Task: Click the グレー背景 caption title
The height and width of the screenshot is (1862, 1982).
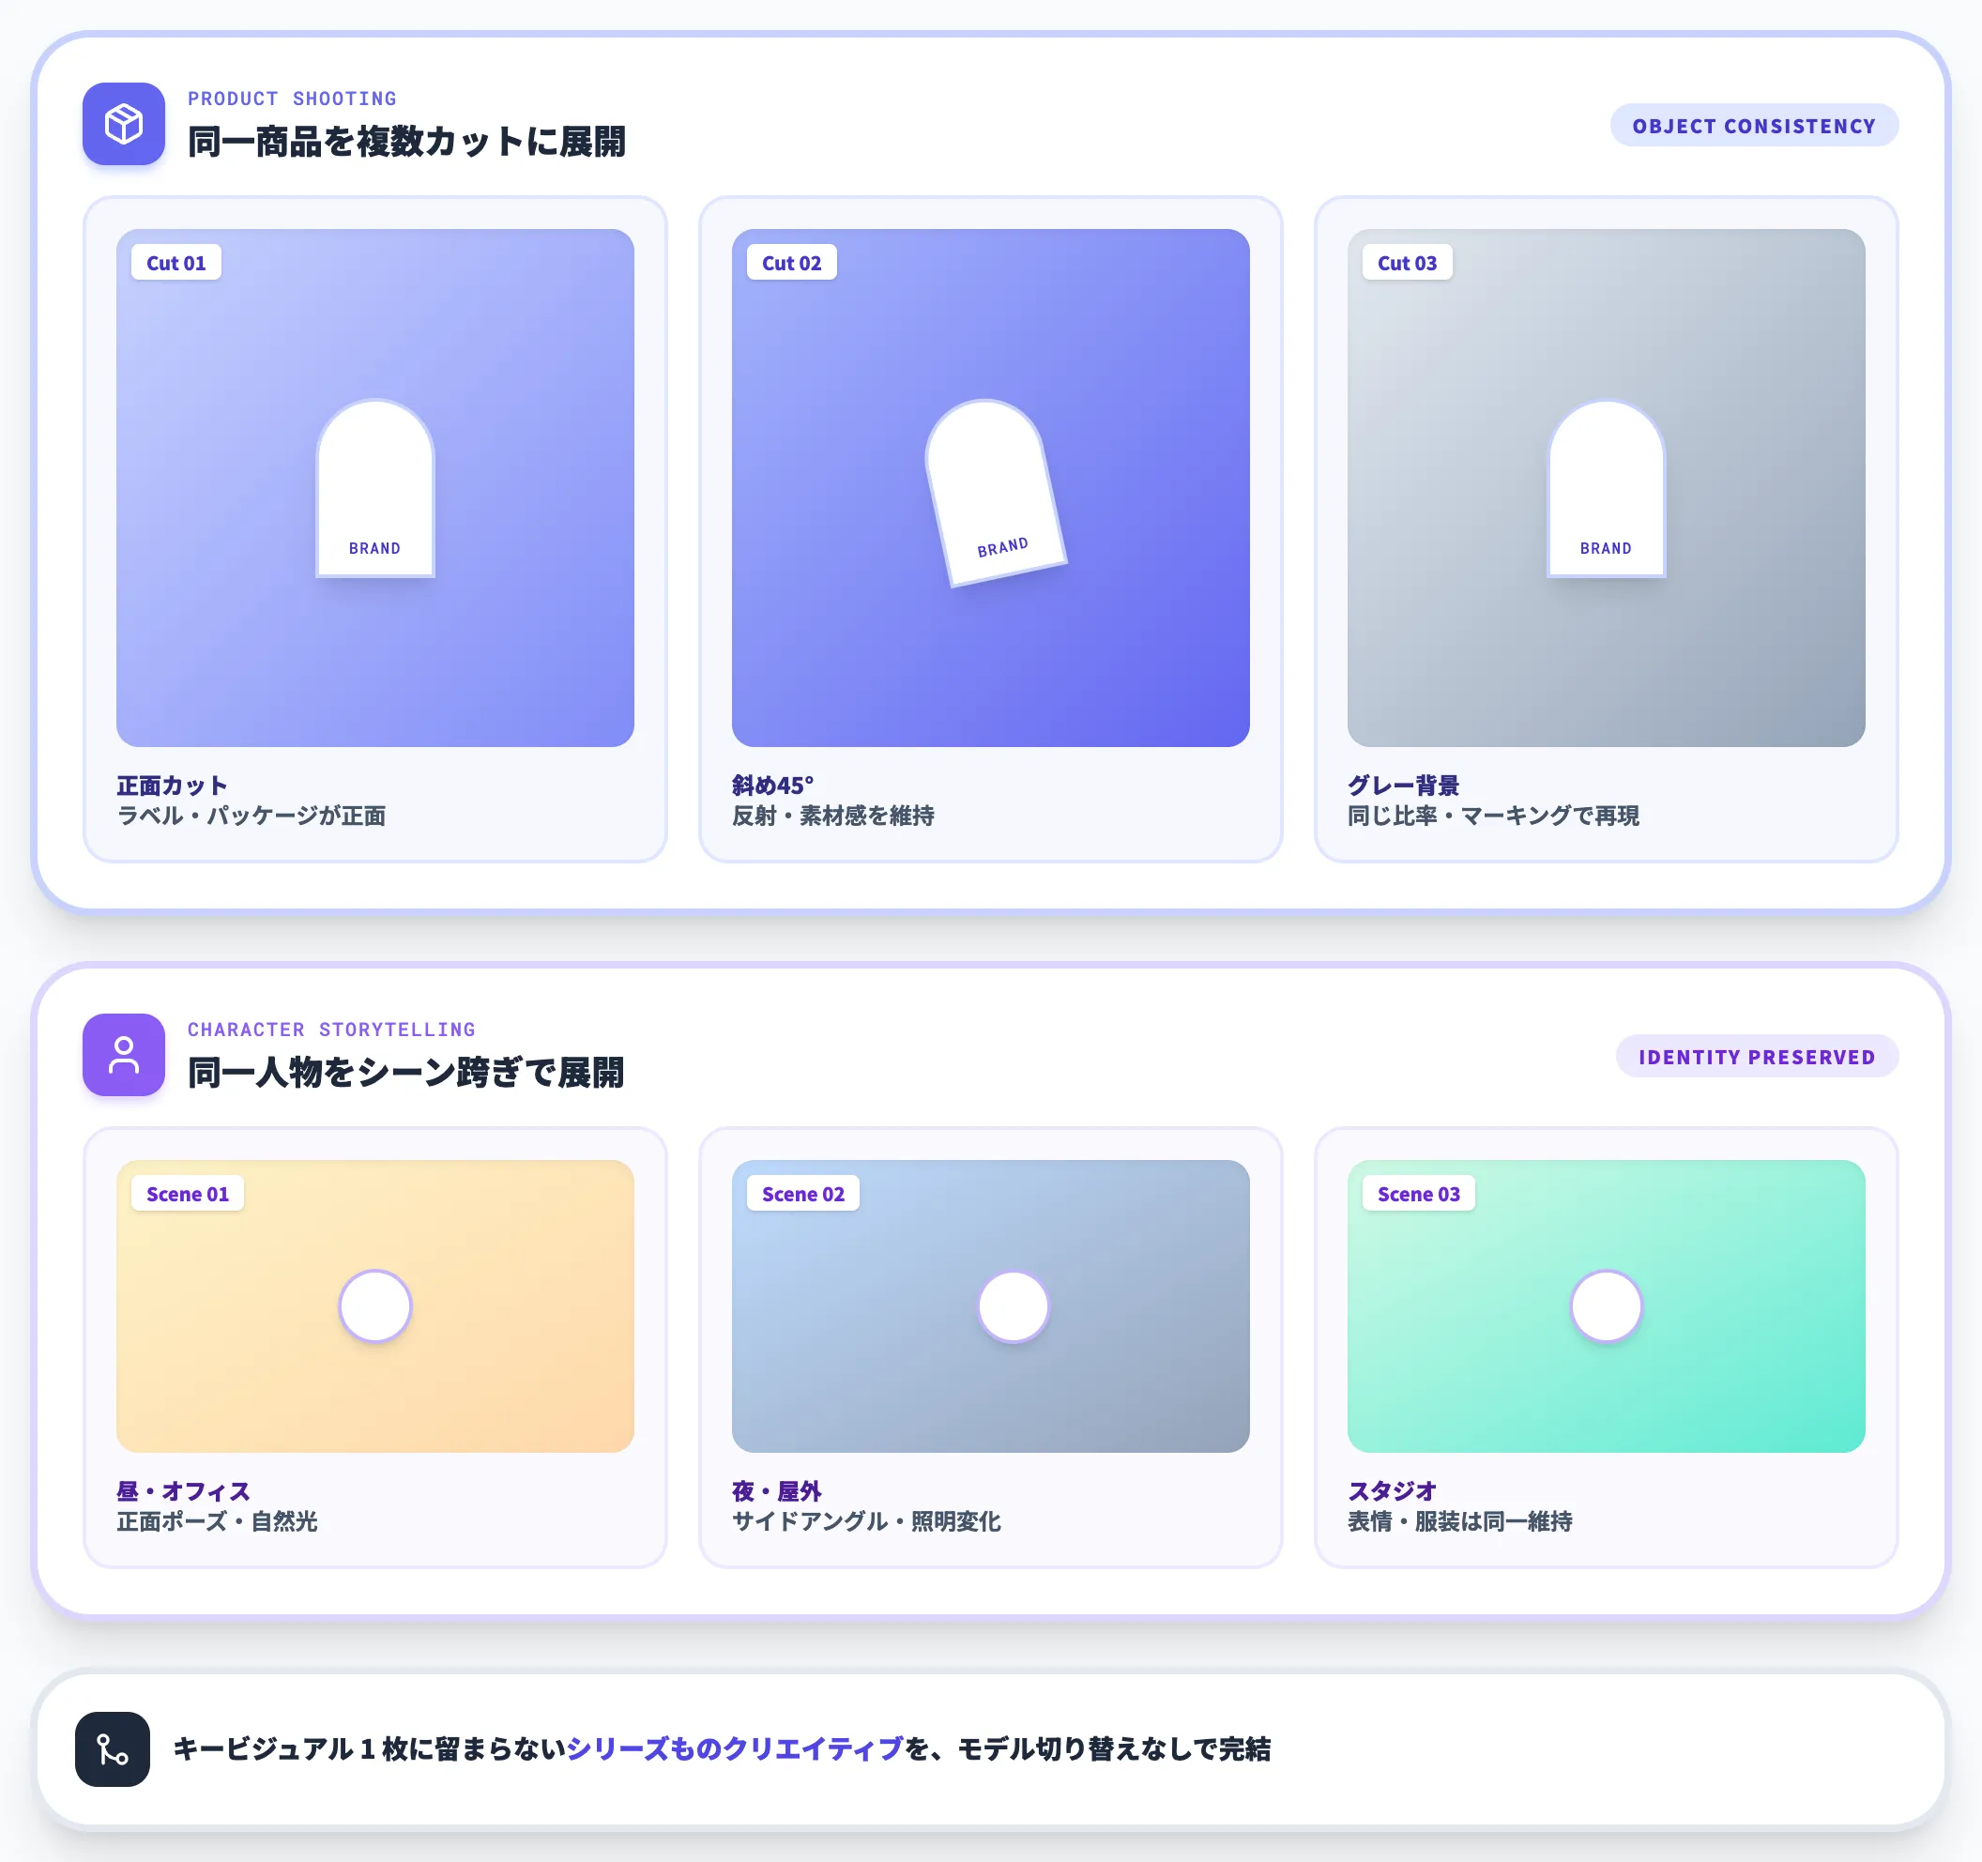Action: (x=1404, y=786)
